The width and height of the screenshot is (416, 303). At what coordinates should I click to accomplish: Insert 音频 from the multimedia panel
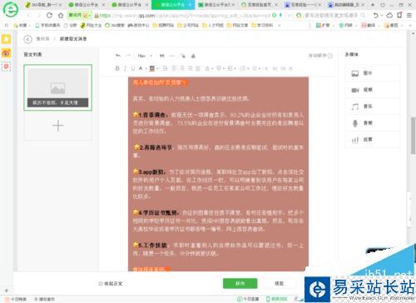[372, 123]
